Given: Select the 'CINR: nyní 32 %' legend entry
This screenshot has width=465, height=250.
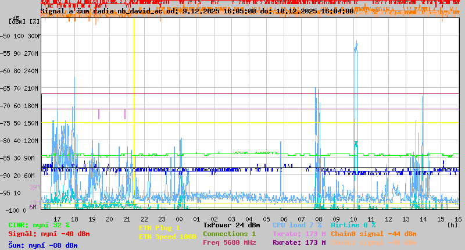Looking at the screenshot, I should pos(39,225).
